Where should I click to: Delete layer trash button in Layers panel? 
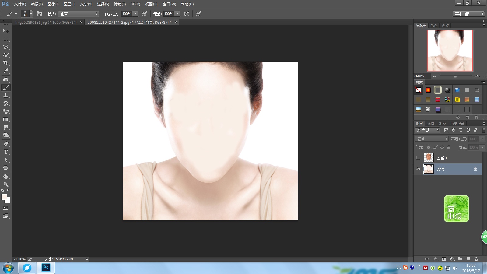click(x=476, y=259)
